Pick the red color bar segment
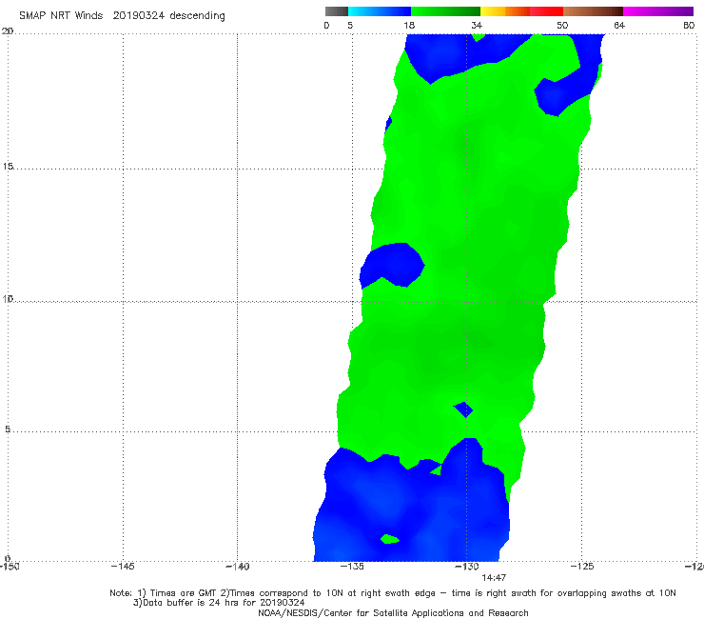 point(546,11)
